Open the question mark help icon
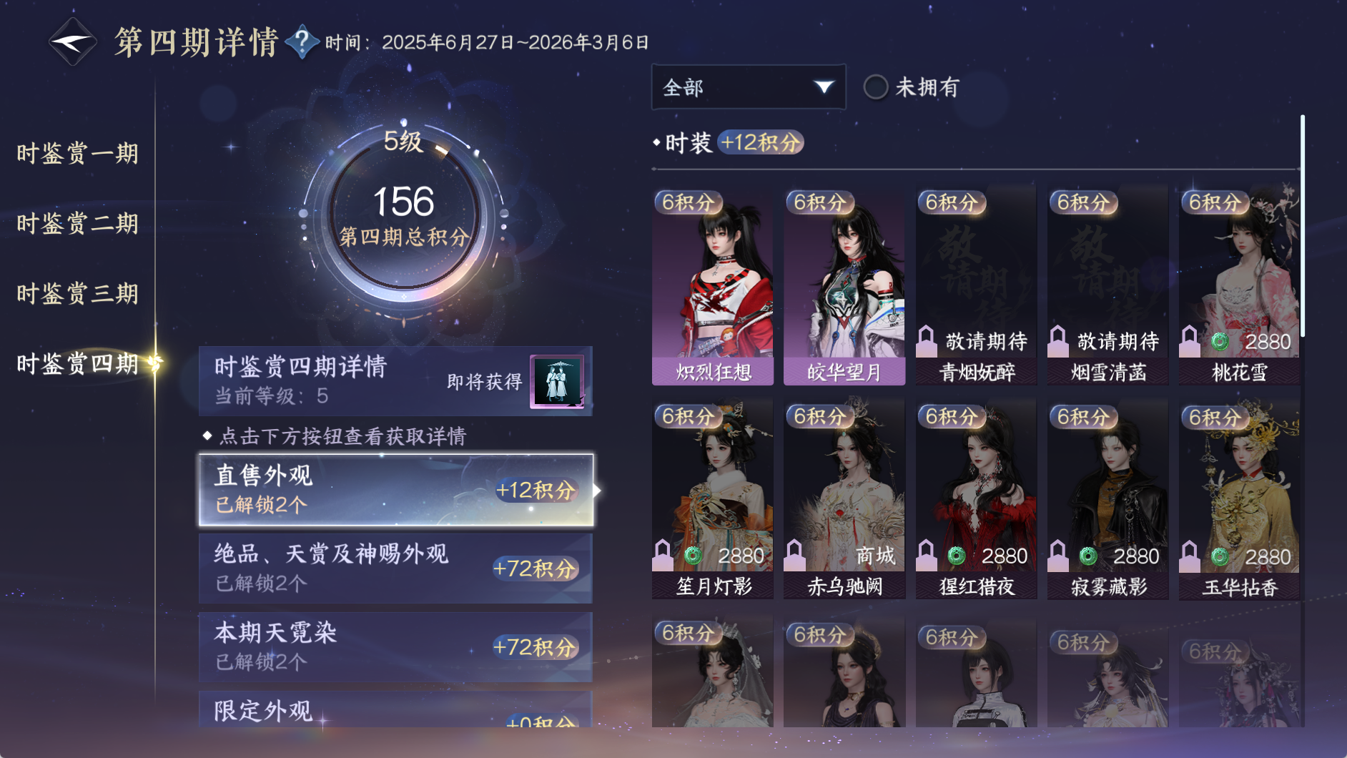Viewport: 1347px width, 758px height. (x=302, y=41)
